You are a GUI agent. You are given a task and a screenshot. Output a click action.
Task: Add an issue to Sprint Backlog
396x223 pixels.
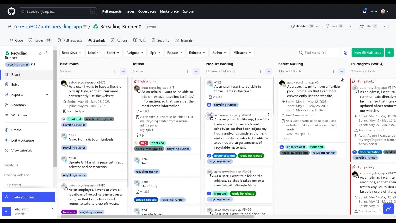point(342,71)
